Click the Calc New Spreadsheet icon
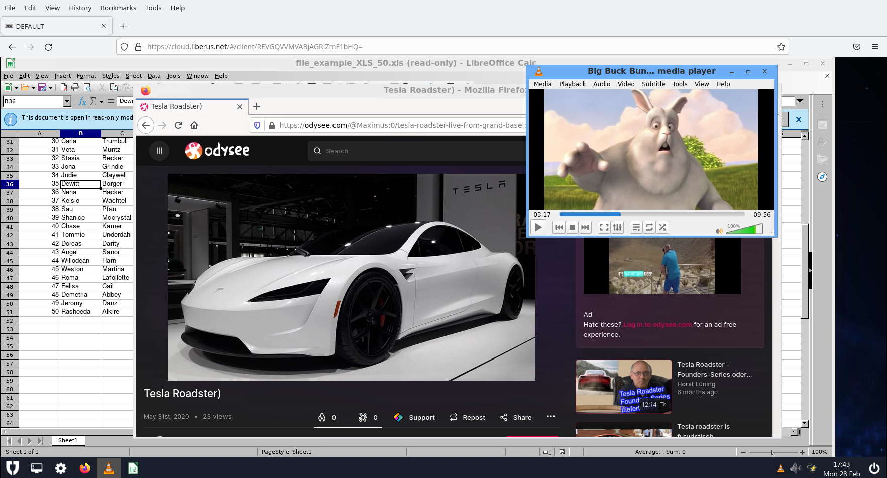The image size is (887, 478). click(x=8, y=87)
